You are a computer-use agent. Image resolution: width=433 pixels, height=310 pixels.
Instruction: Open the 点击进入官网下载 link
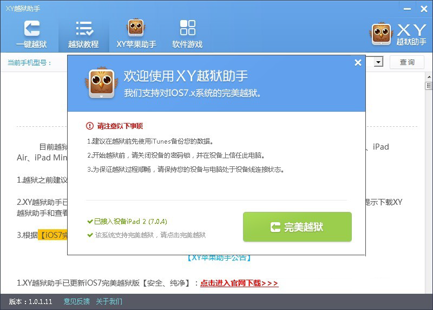pyautogui.click(x=239, y=283)
